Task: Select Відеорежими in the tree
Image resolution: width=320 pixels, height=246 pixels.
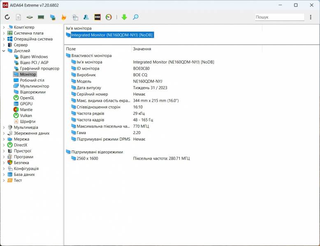Action: [x=32, y=92]
